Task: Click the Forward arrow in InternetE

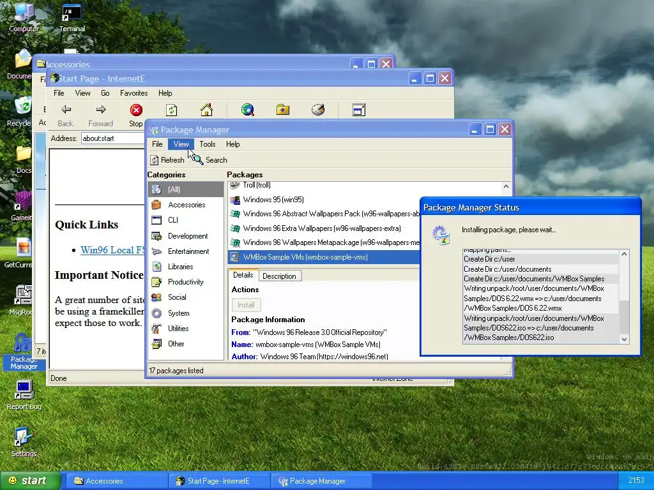Action: (x=100, y=115)
